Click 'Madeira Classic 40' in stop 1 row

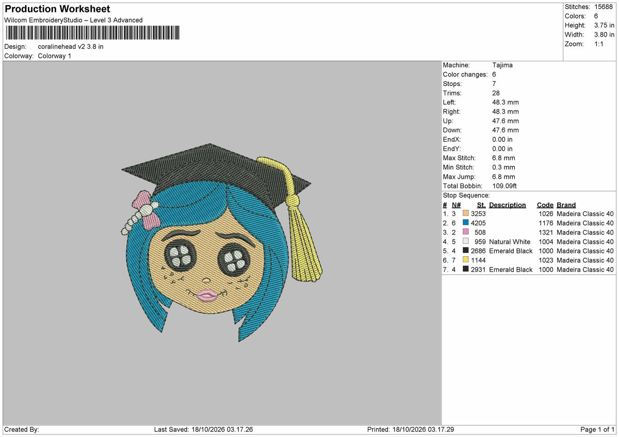click(585, 214)
